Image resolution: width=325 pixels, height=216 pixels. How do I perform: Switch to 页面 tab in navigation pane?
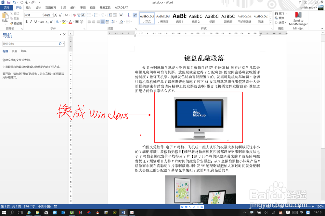click(x=15, y=51)
